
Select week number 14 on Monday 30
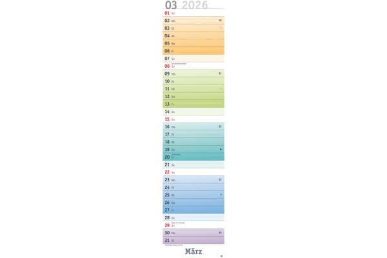[x=220, y=233]
